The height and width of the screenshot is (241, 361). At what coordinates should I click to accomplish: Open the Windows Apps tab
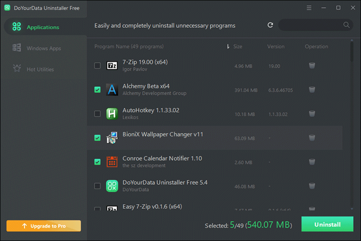tap(43, 48)
